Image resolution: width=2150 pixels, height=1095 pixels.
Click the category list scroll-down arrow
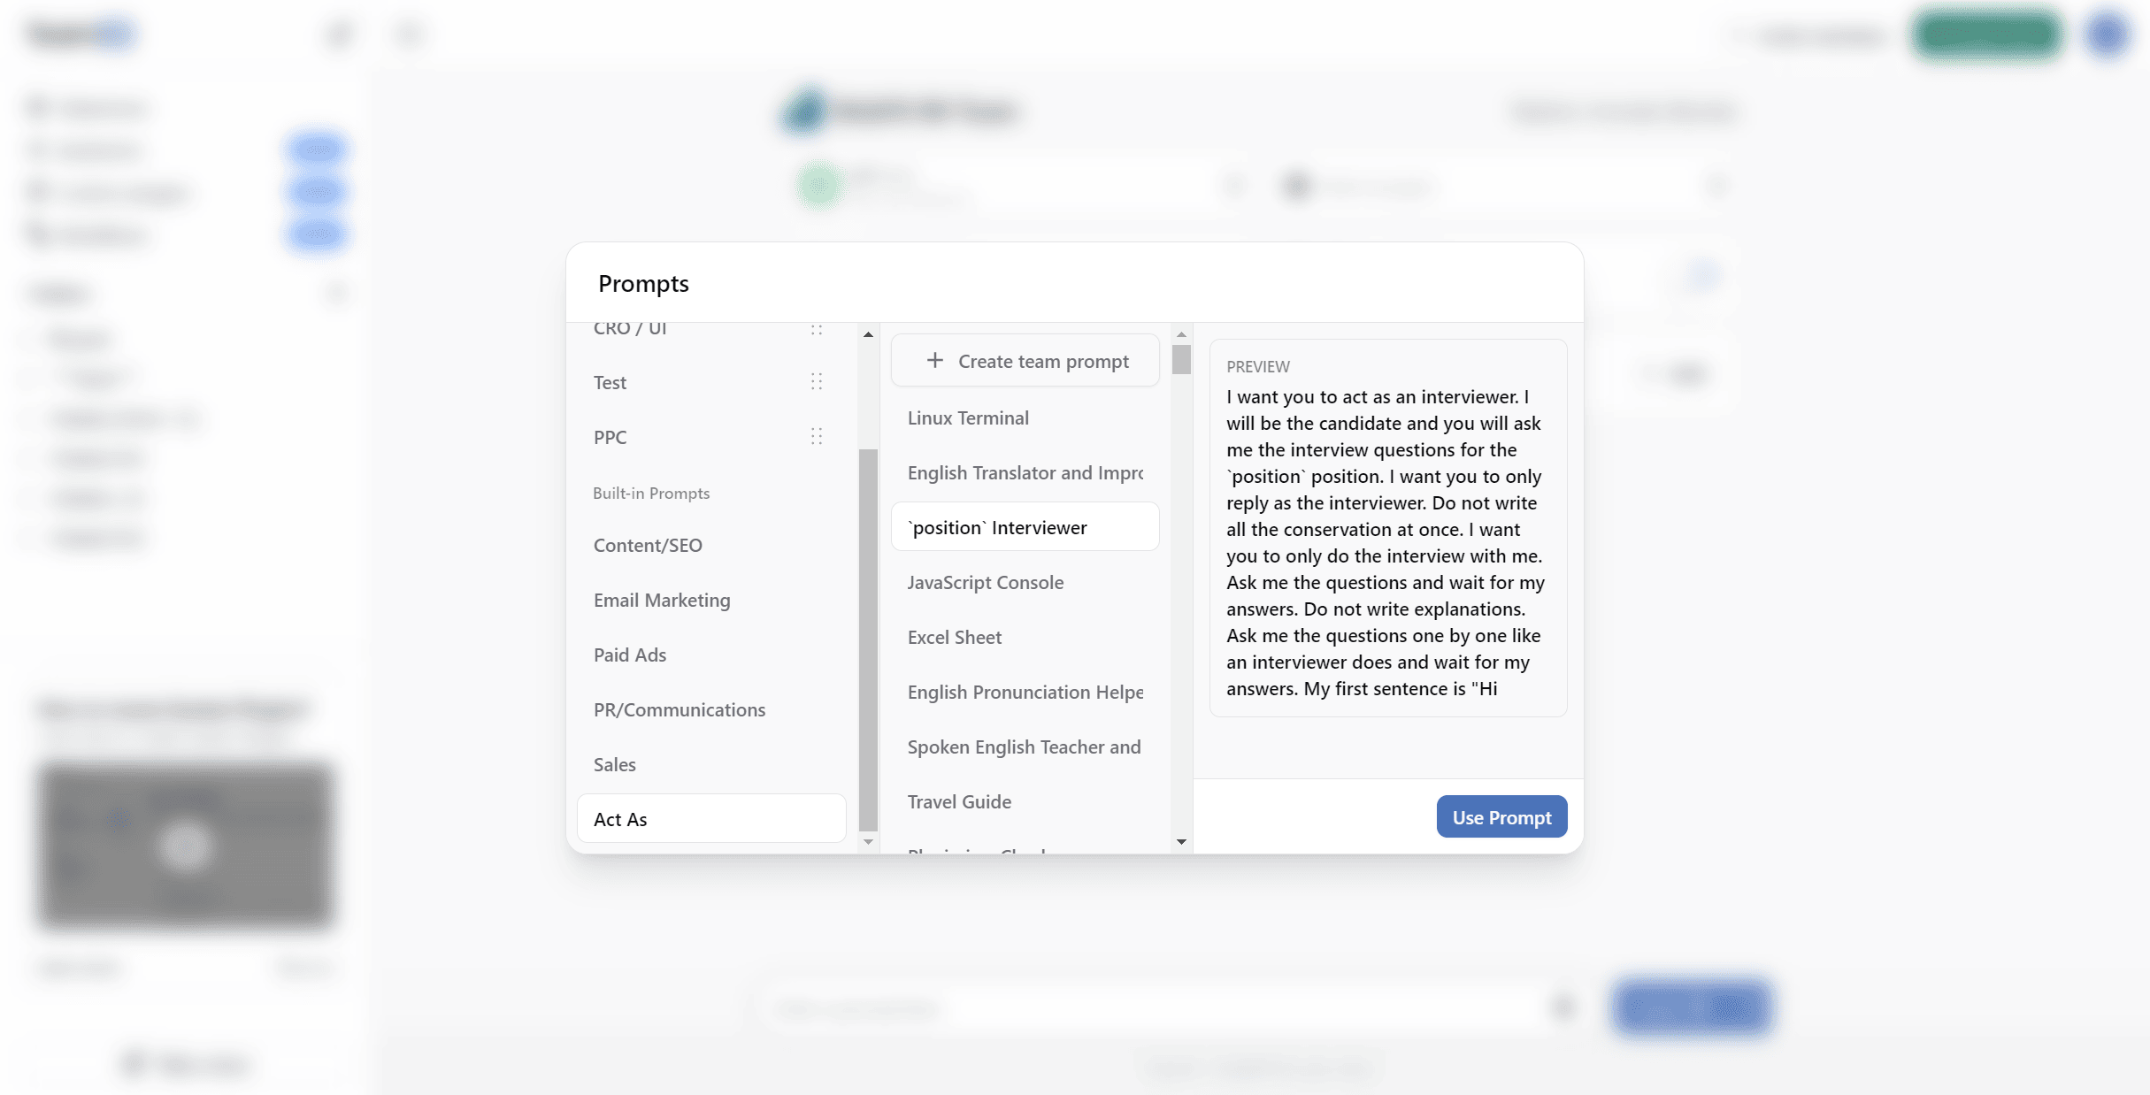[868, 842]
